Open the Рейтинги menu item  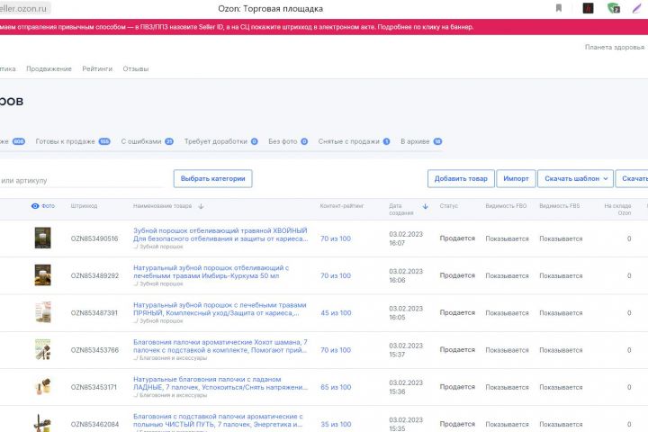point(97,68)
